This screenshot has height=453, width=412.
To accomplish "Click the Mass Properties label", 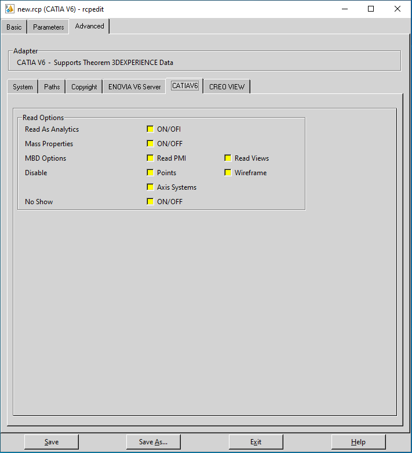I will point(49,144).
